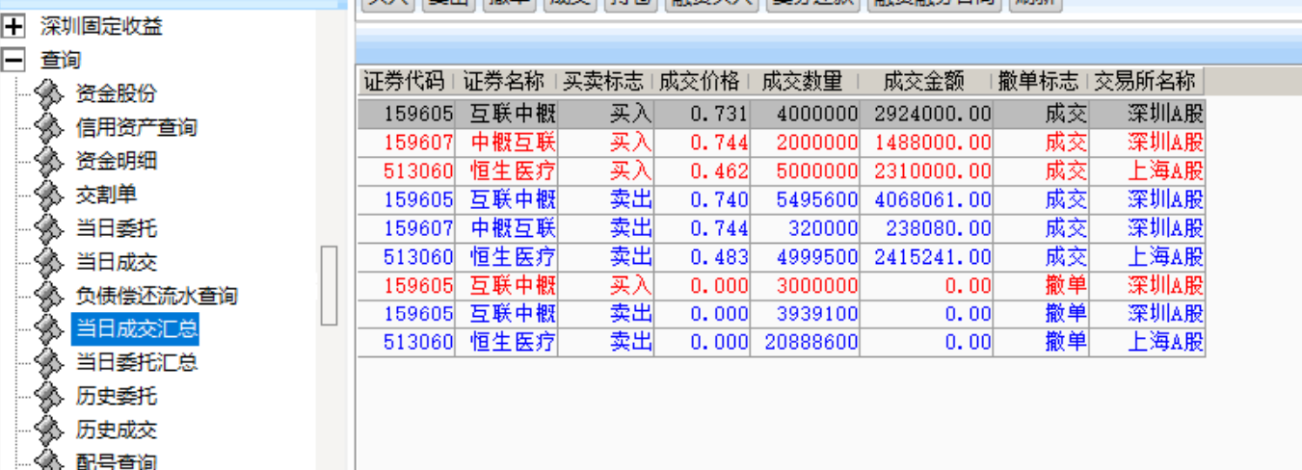Open the 当日委托汇总 item
The image size is (1302, 470).
click(136, 362)
